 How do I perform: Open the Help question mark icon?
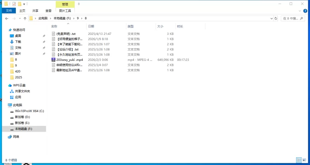(x=305, y=11)
